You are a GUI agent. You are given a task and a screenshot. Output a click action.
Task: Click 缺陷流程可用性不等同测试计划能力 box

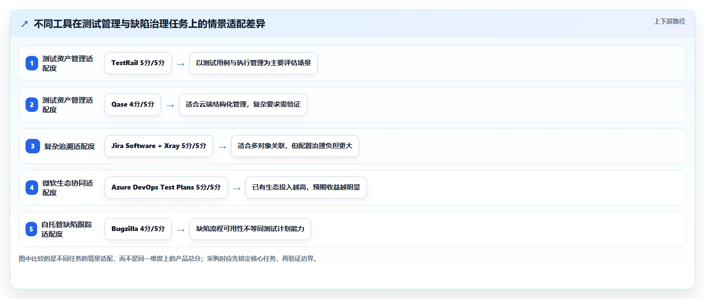click(x=250, y=229)
